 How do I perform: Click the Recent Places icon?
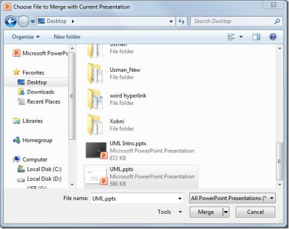point(21,101)
